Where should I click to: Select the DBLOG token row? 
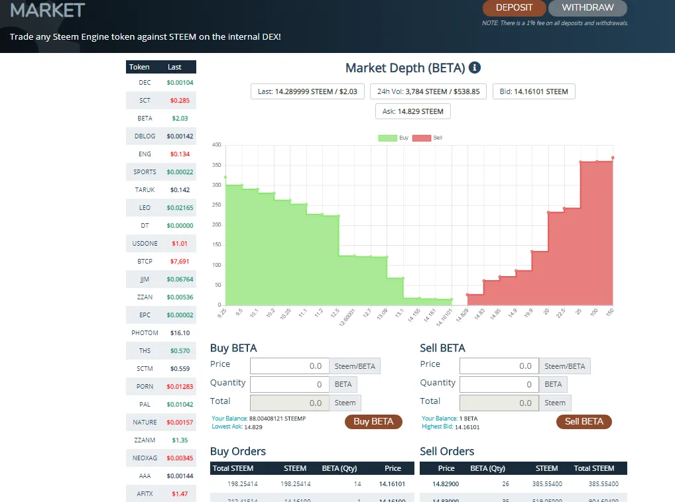point(161,136)
